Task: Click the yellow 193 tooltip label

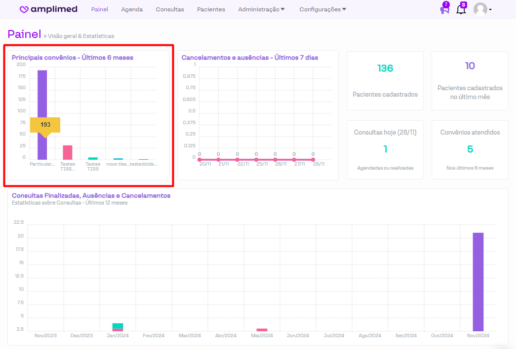Action: (x=45, y=125)
